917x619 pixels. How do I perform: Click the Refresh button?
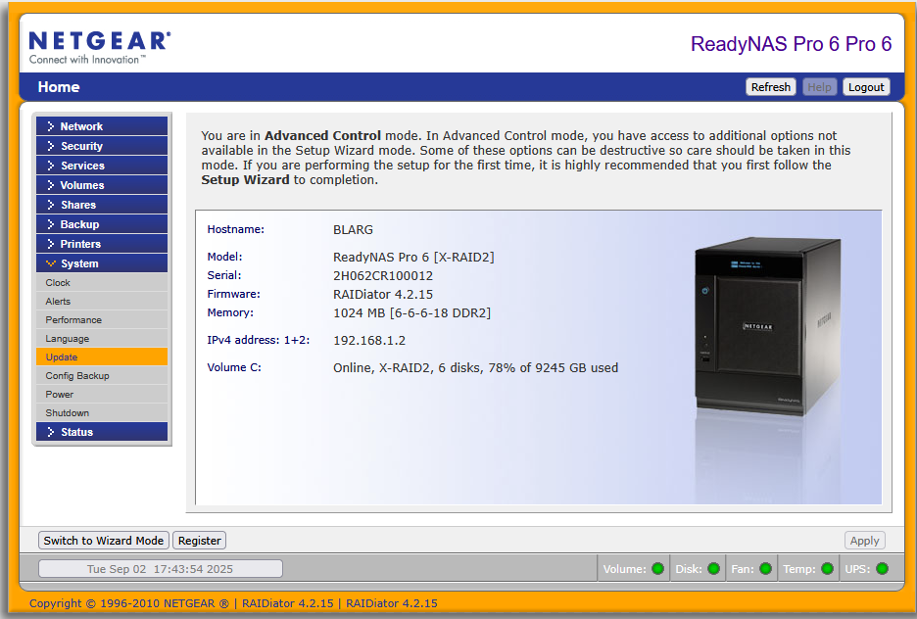click(771, 87)
